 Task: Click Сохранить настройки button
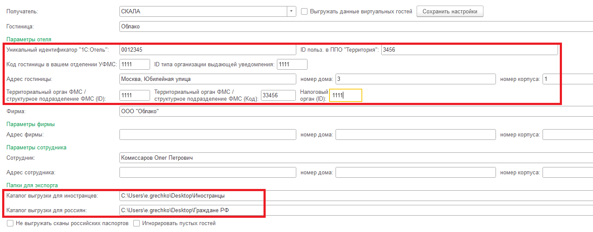click(x=449, y=12)
